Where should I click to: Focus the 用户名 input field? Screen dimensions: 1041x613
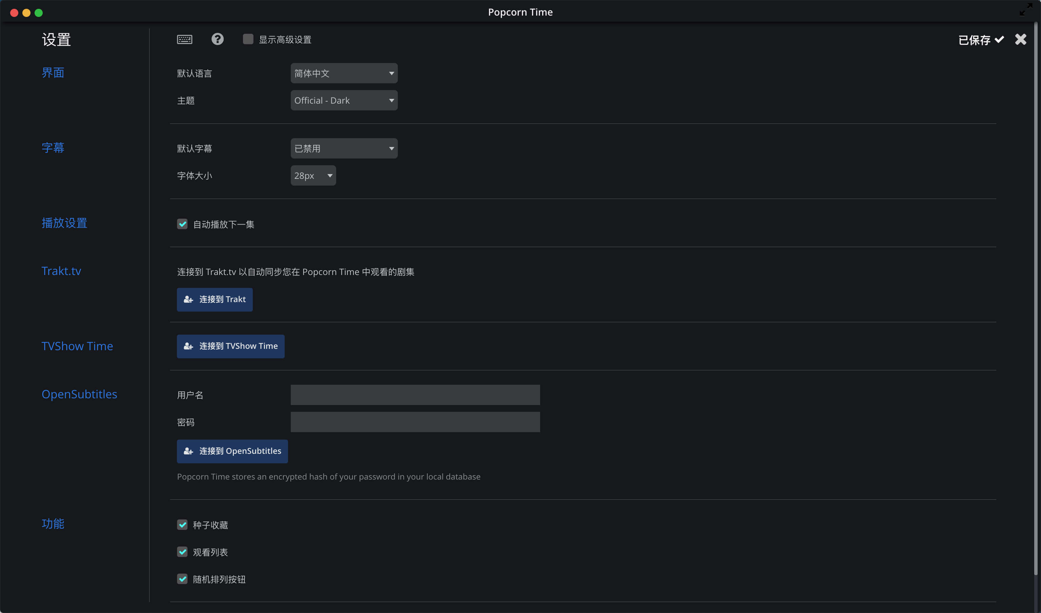[x=415, y=395]
